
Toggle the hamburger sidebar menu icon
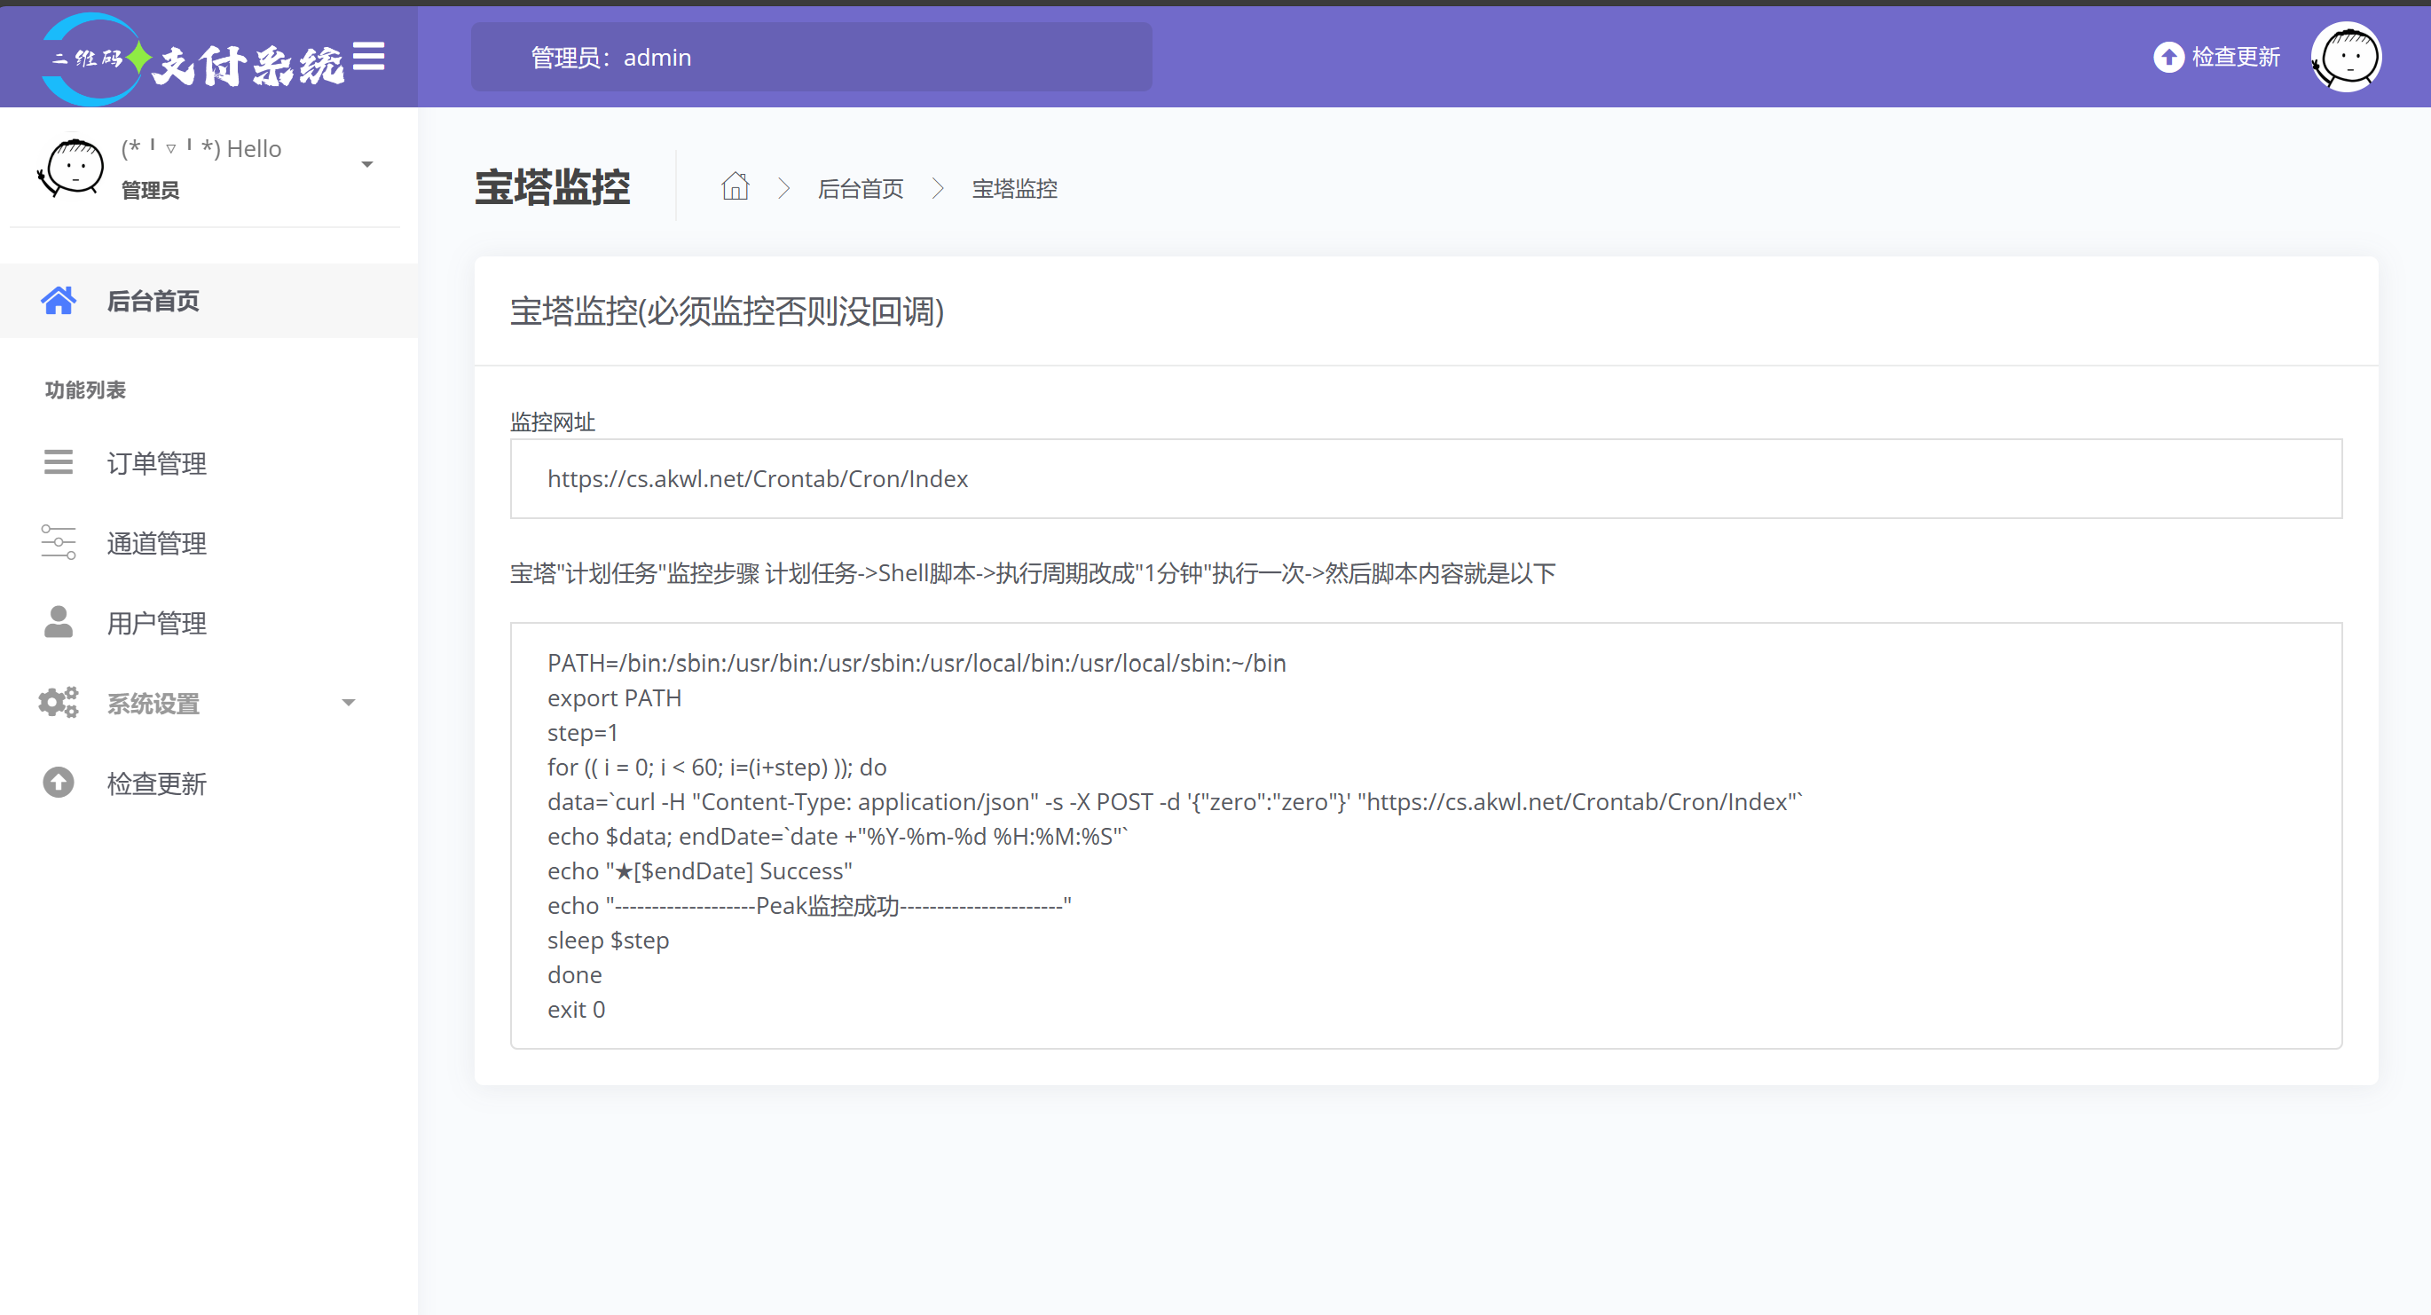coord(368,57)
